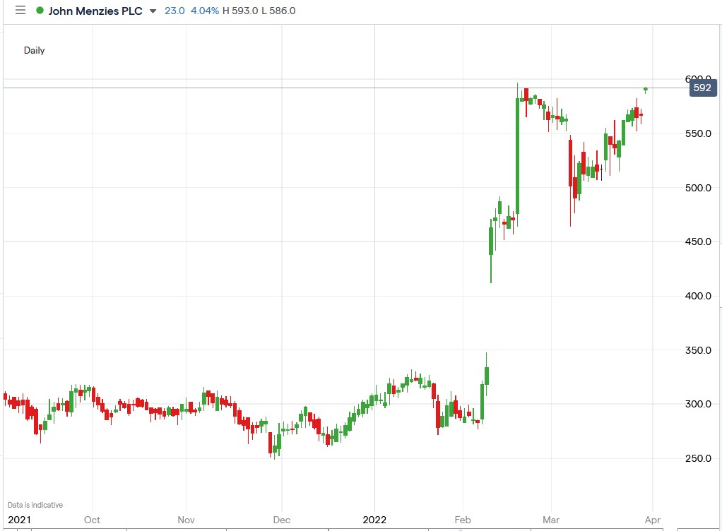Click the 2022 label on the date axis
Viewport: 722px width, 531px height.
click(373, 519)
